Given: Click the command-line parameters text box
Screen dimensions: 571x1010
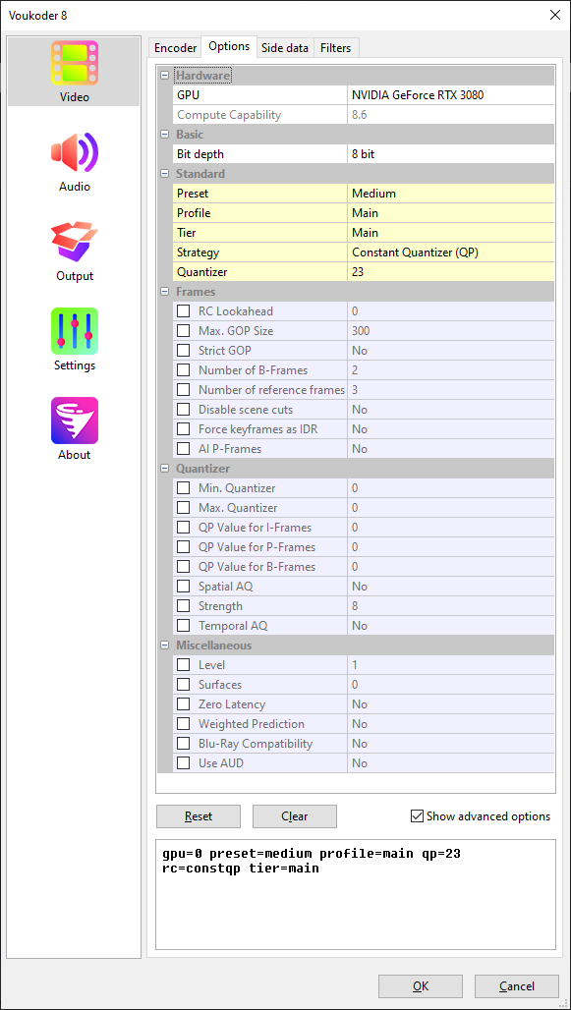Looking at the screenshot, I should 355,894.
